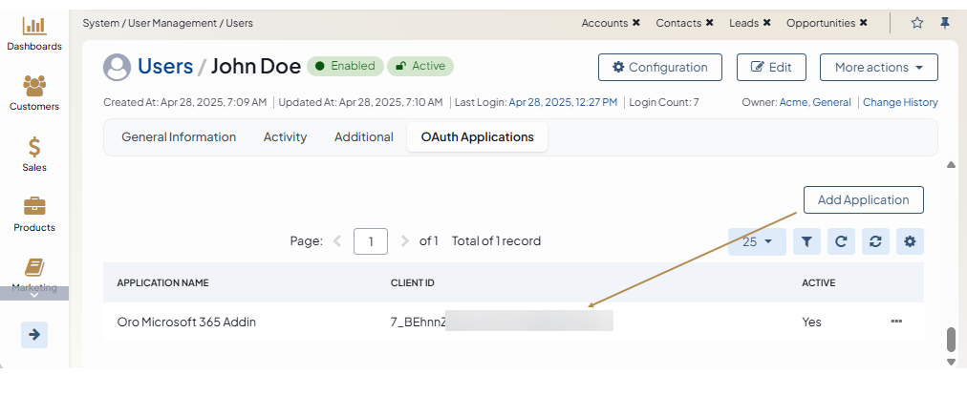The image size is (967, 395).
Task: Open row actions ellipsis menu
Action: (896, 322)
